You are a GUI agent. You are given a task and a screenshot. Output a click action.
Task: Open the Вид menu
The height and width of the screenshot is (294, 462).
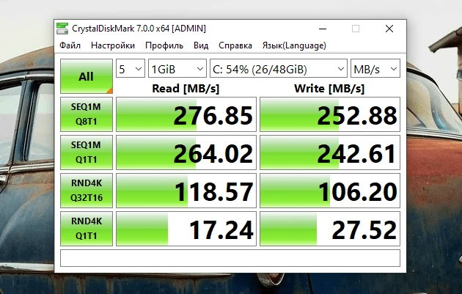coord(201,45)
